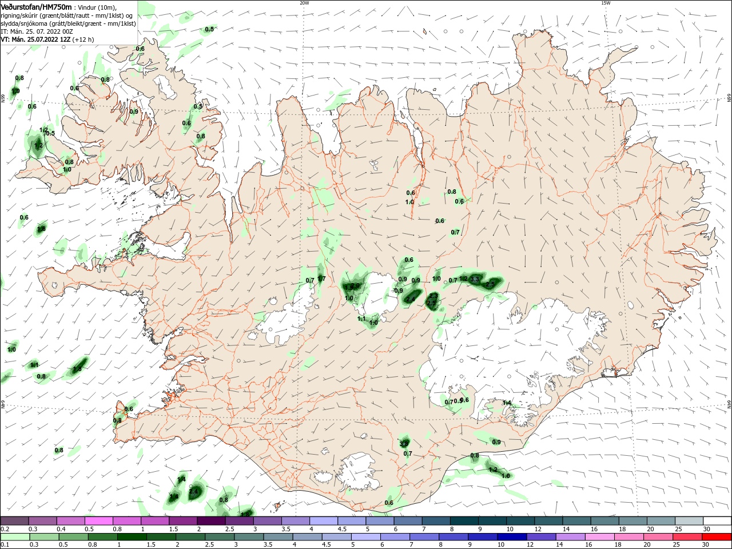Select the bright magenta swatch between 0.5 and 0.8
Screen dimensions: 732x549
click(100, 520)
